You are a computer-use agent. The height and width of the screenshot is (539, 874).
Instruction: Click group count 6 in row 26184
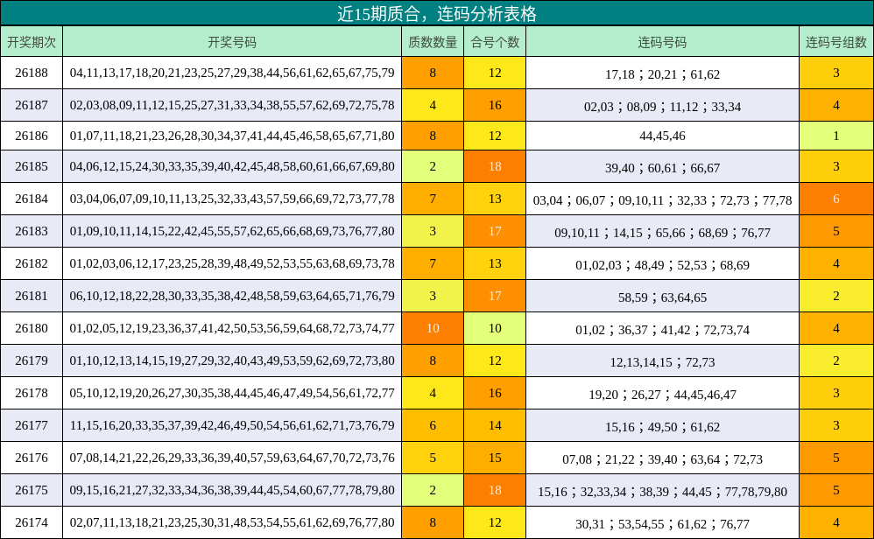tap(836, 199)
